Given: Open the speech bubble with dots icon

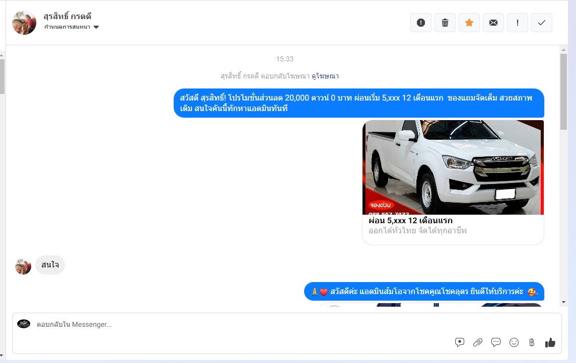Looking at the screenshot, I should pos(496,342).
